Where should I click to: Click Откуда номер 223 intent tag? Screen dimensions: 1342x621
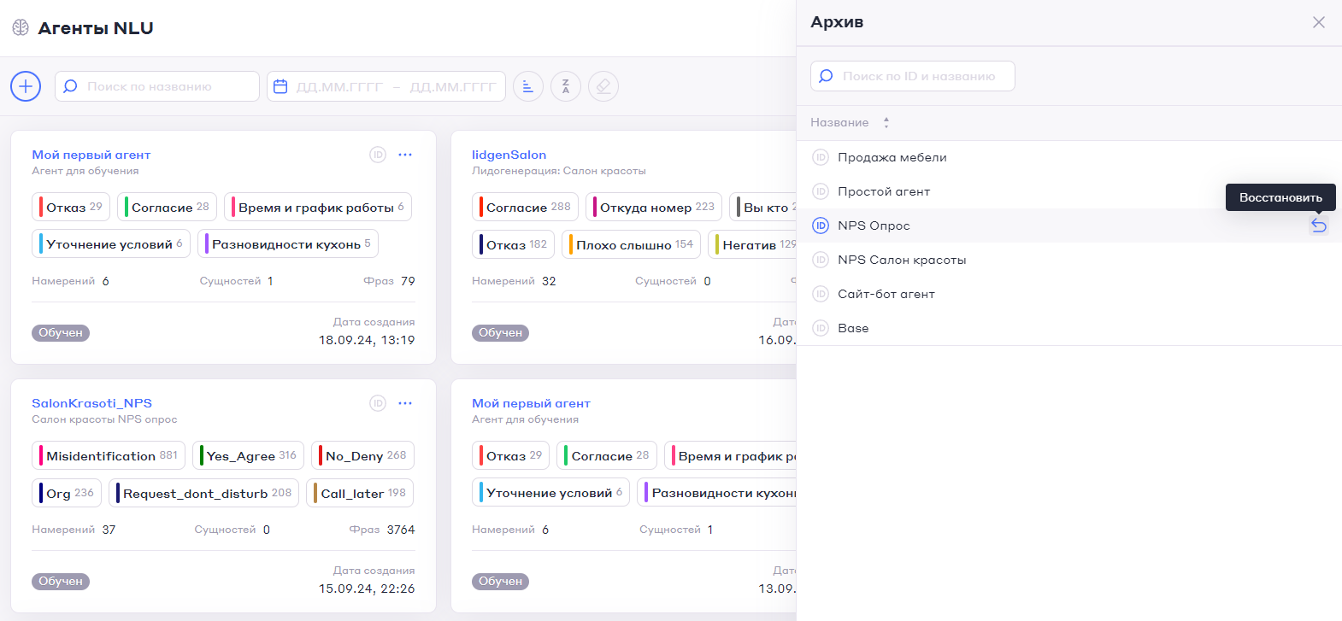point(654,207)
